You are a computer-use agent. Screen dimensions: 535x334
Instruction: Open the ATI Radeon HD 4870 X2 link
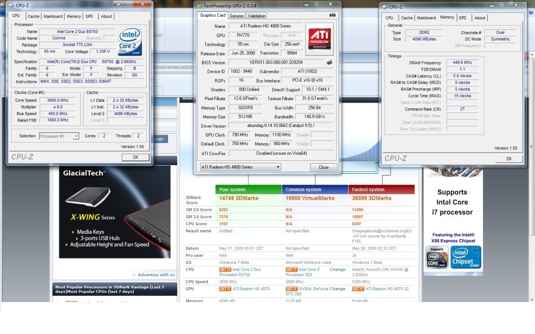click(387, 289)
